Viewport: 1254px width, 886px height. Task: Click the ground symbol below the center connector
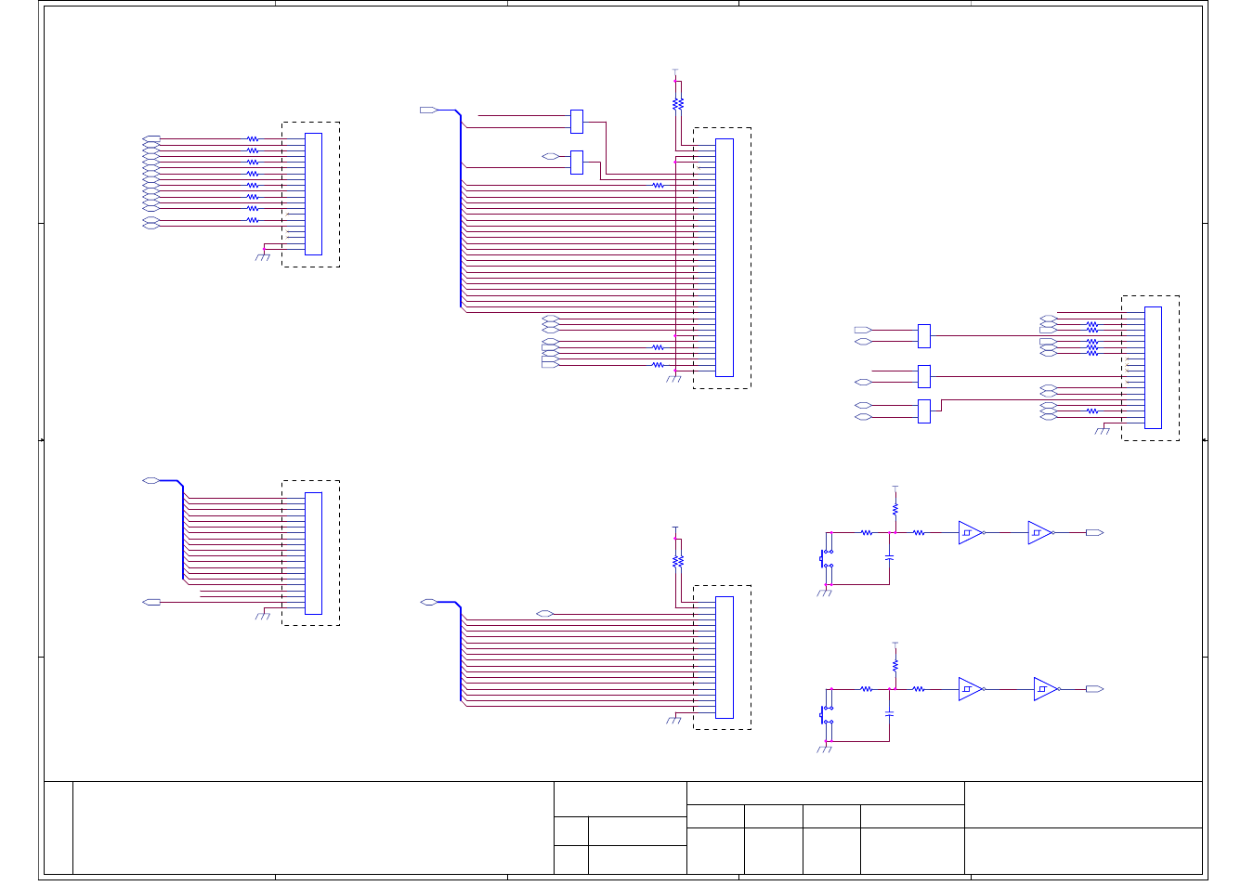coord(674,378)
